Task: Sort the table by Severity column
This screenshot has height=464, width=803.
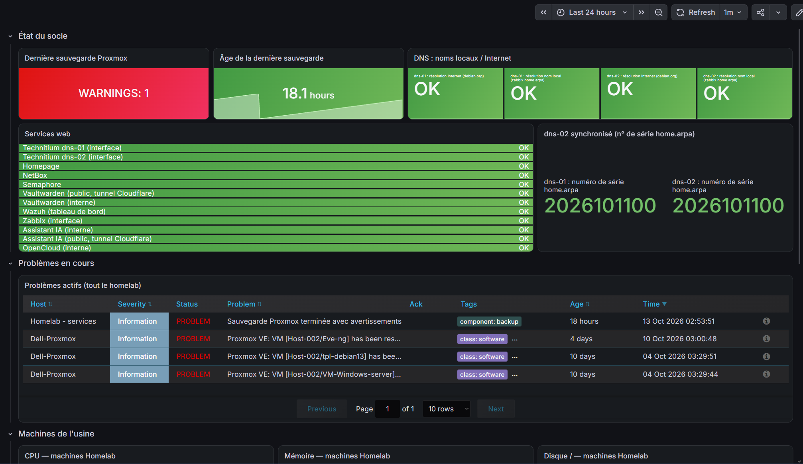Action: (x=135, y=304)
